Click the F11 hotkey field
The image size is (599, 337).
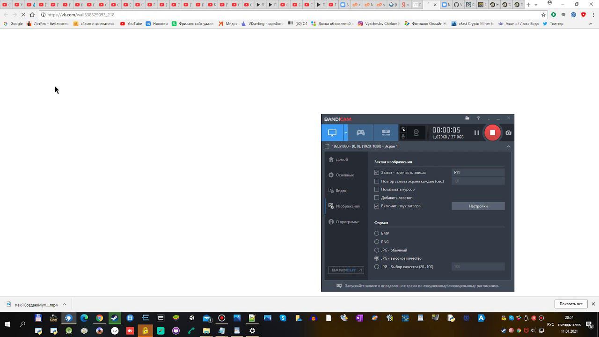478,173
